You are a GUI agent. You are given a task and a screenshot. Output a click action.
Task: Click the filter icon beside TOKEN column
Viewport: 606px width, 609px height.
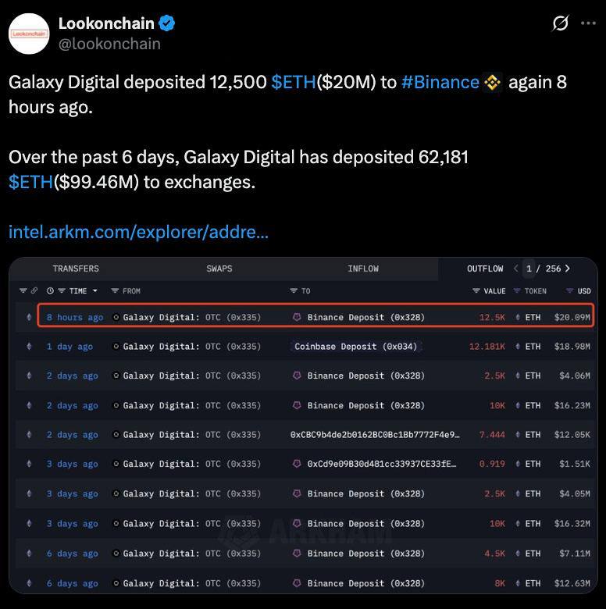pos(517,290)
